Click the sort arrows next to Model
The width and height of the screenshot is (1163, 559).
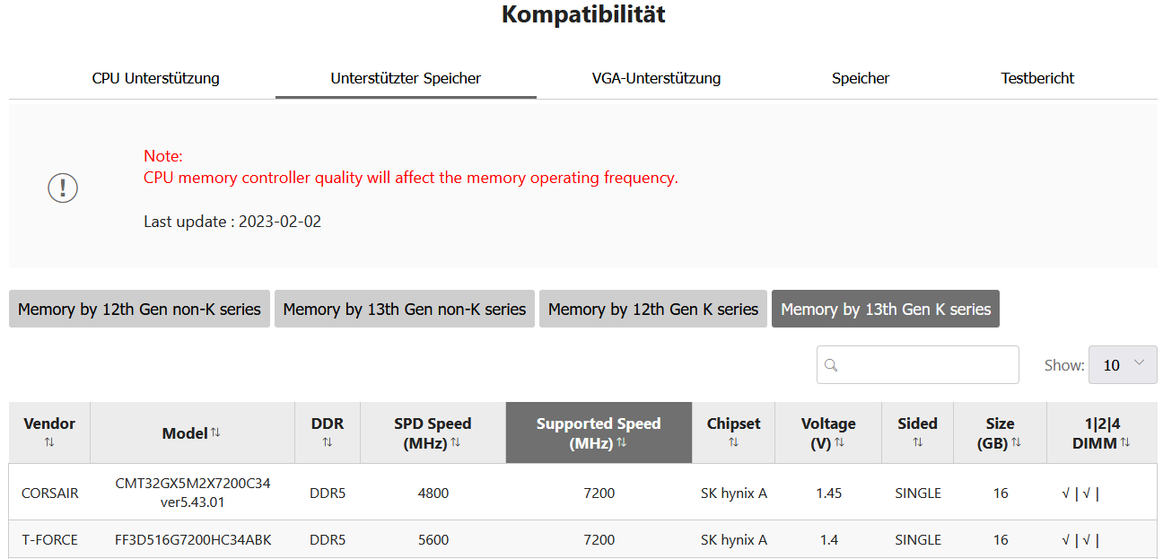[x=215, y=432]
